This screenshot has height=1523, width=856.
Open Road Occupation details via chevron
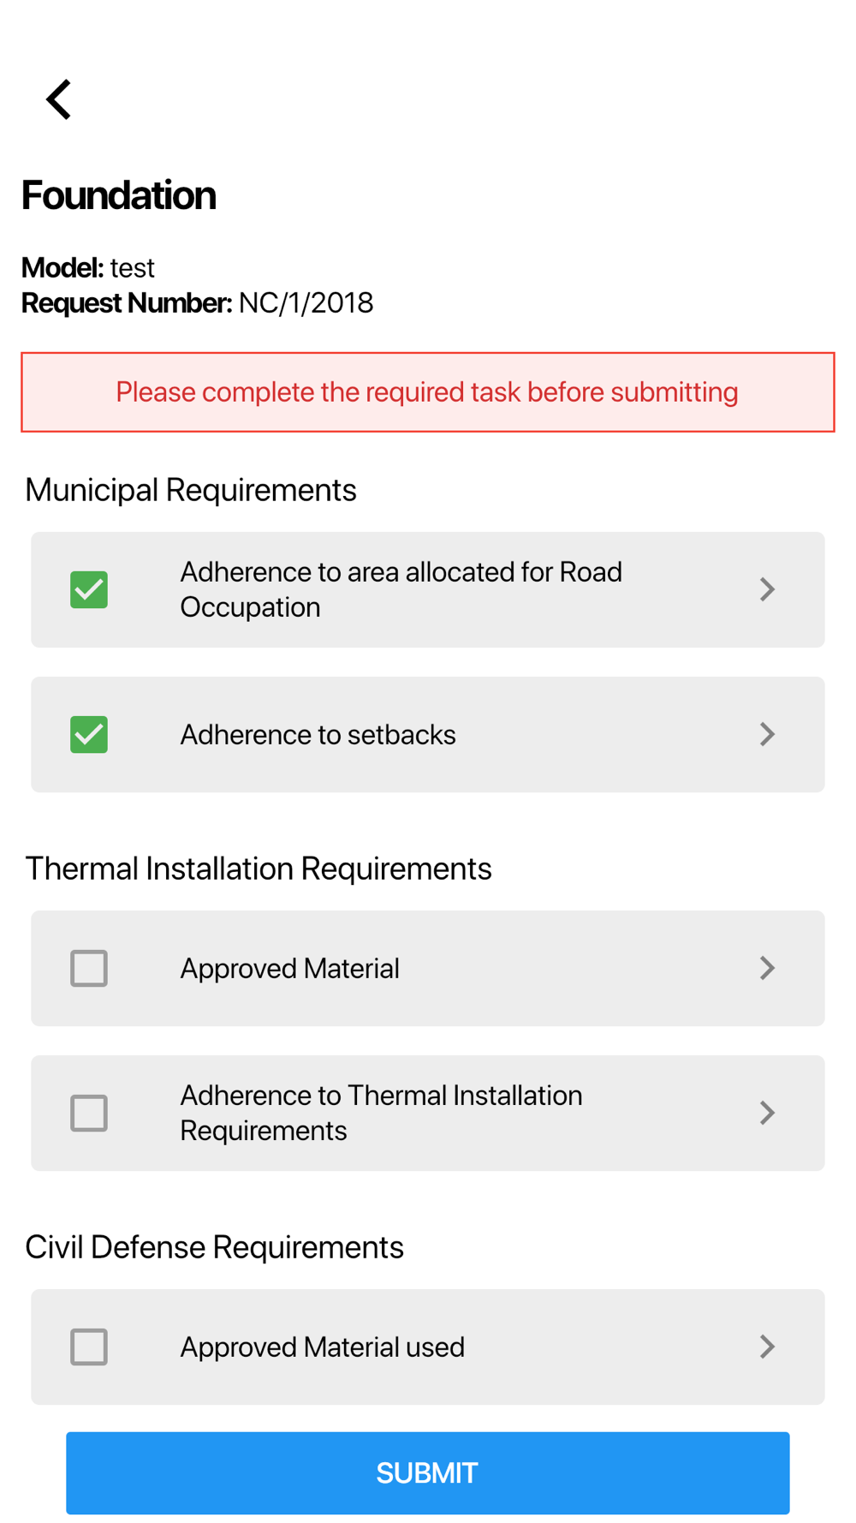point(767,589)
